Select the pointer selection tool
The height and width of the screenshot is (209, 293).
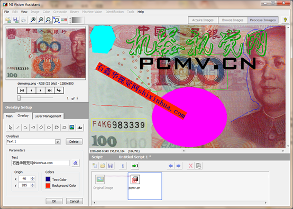pos(10,128)
